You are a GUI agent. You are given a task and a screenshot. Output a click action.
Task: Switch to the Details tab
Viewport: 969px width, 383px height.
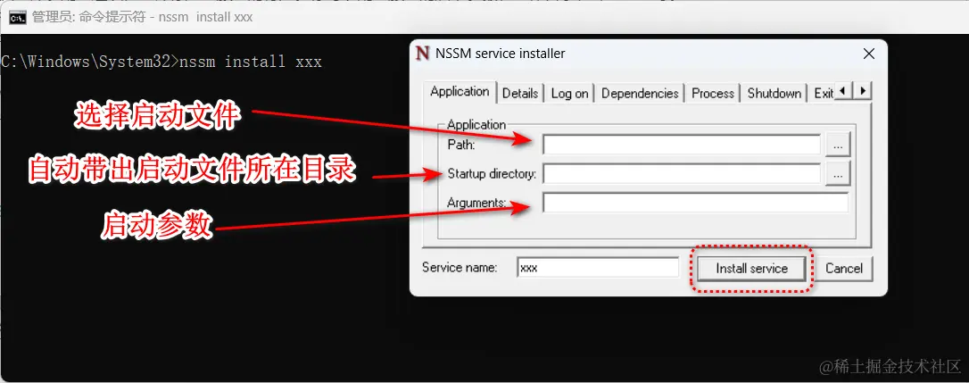click(519, 94)
